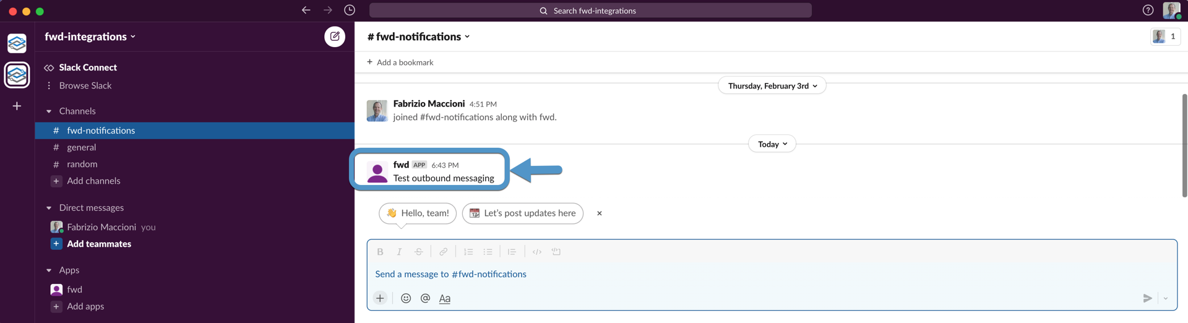The image size is (1188, 323).
Task: Collapse the Apps section
Action: [x=49, y=270]
